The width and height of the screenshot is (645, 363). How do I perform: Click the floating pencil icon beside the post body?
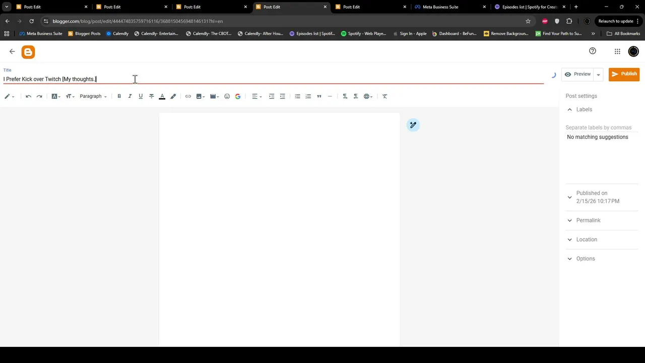click(x=413, y=125)
